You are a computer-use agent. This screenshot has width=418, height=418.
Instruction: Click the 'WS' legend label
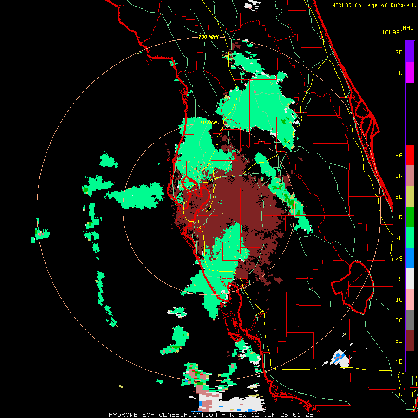pyautogui.click(x=398, y=259)
